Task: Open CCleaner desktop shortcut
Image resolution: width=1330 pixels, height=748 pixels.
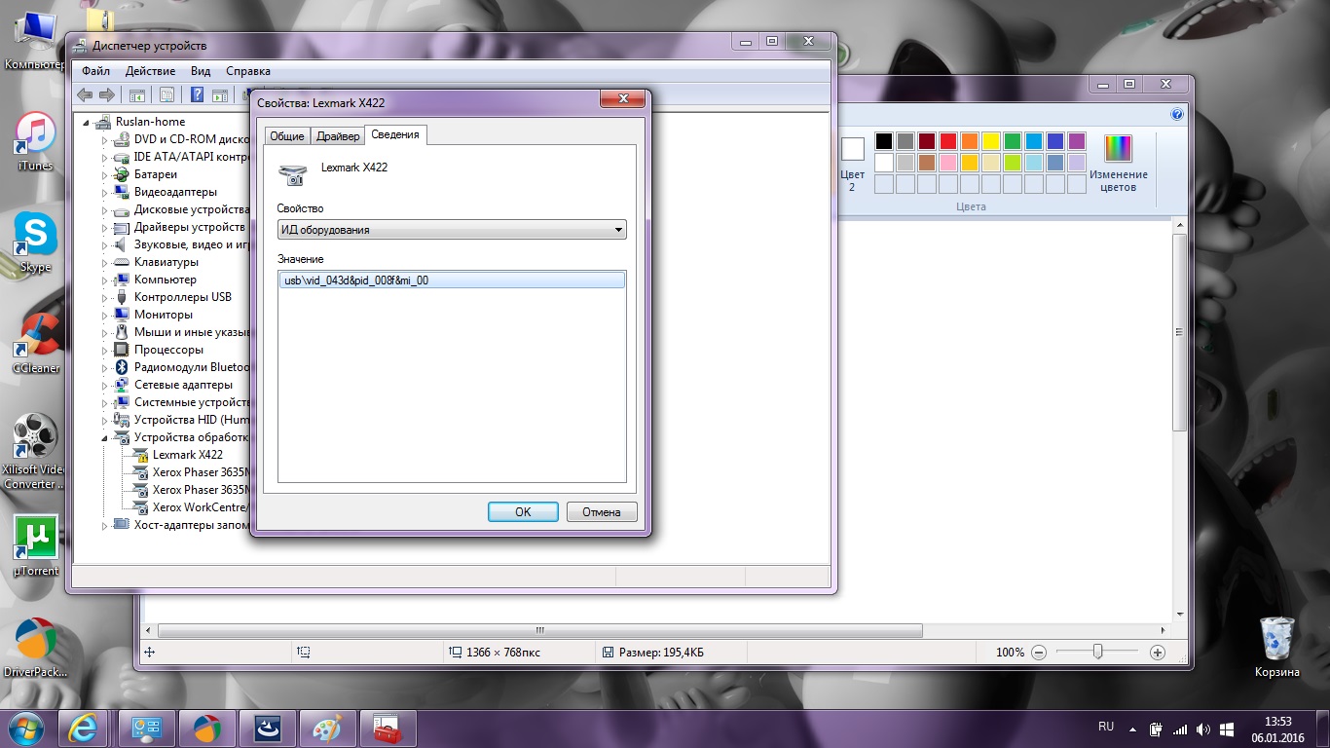Action: [35, 338]
